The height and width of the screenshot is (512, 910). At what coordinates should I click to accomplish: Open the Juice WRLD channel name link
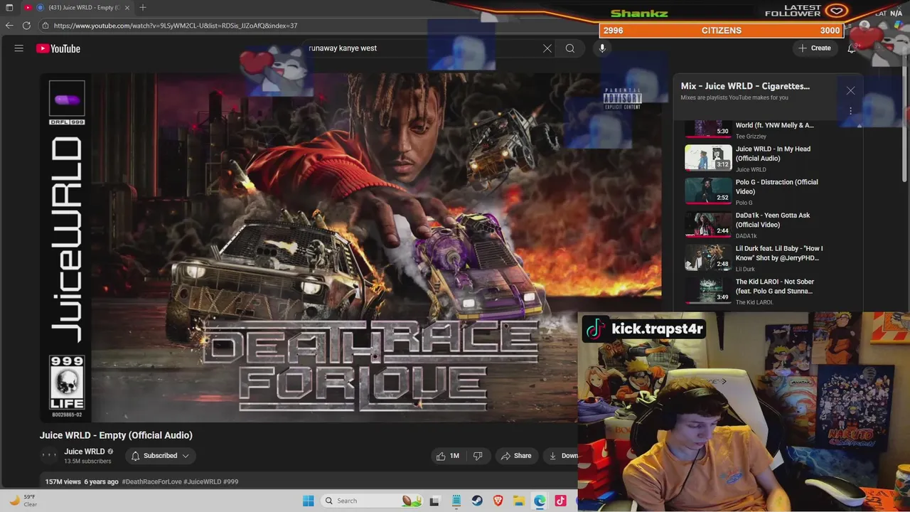[x=84, y=452]
